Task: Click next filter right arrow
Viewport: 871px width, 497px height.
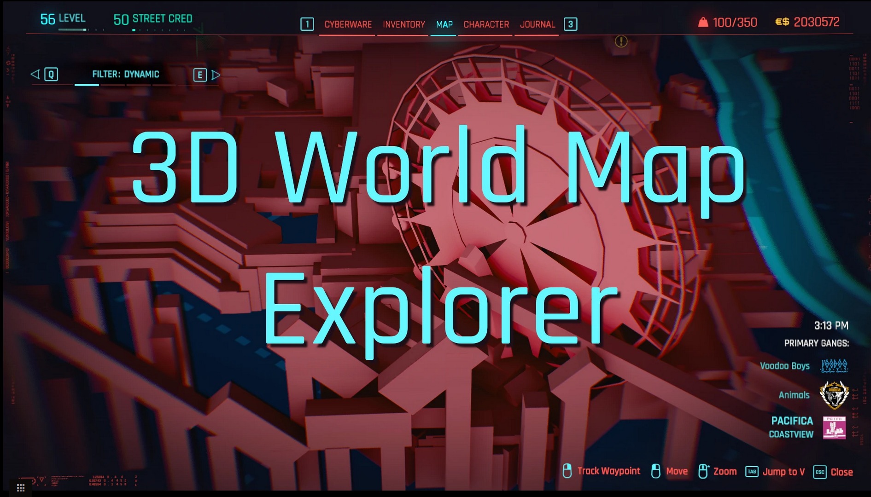Action: [x=216, y=75]
